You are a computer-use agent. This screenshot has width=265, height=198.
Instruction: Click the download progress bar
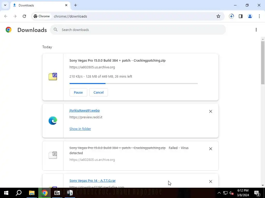click(x=134, y=83)
